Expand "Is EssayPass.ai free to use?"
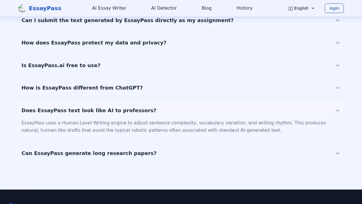This screenshot has height=204, width=362. [61, 65]
